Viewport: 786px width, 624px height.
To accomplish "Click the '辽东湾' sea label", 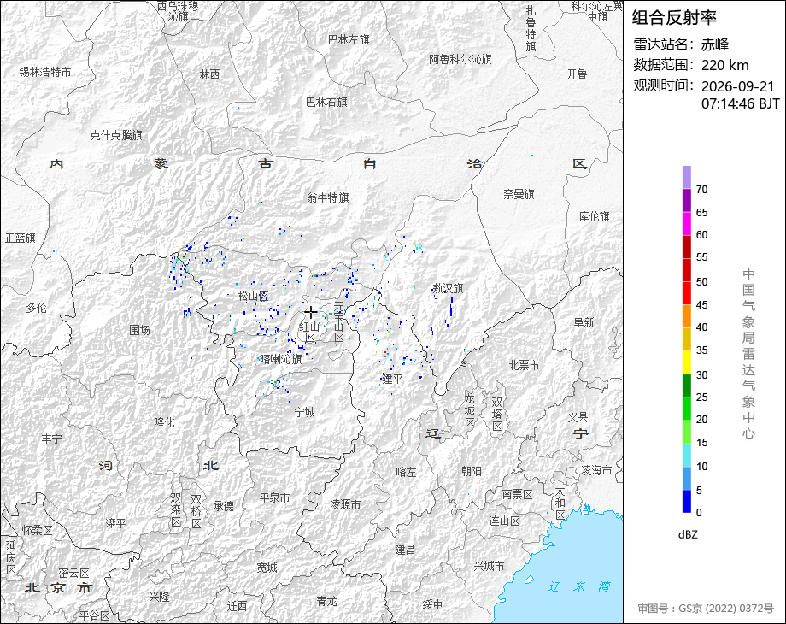I will pyautogui.click(x=578, y=586).
